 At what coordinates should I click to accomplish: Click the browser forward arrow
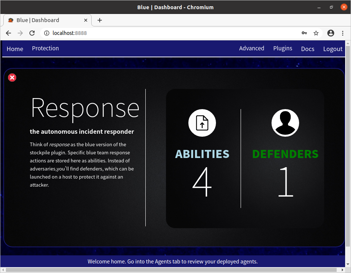coord(20,33)
